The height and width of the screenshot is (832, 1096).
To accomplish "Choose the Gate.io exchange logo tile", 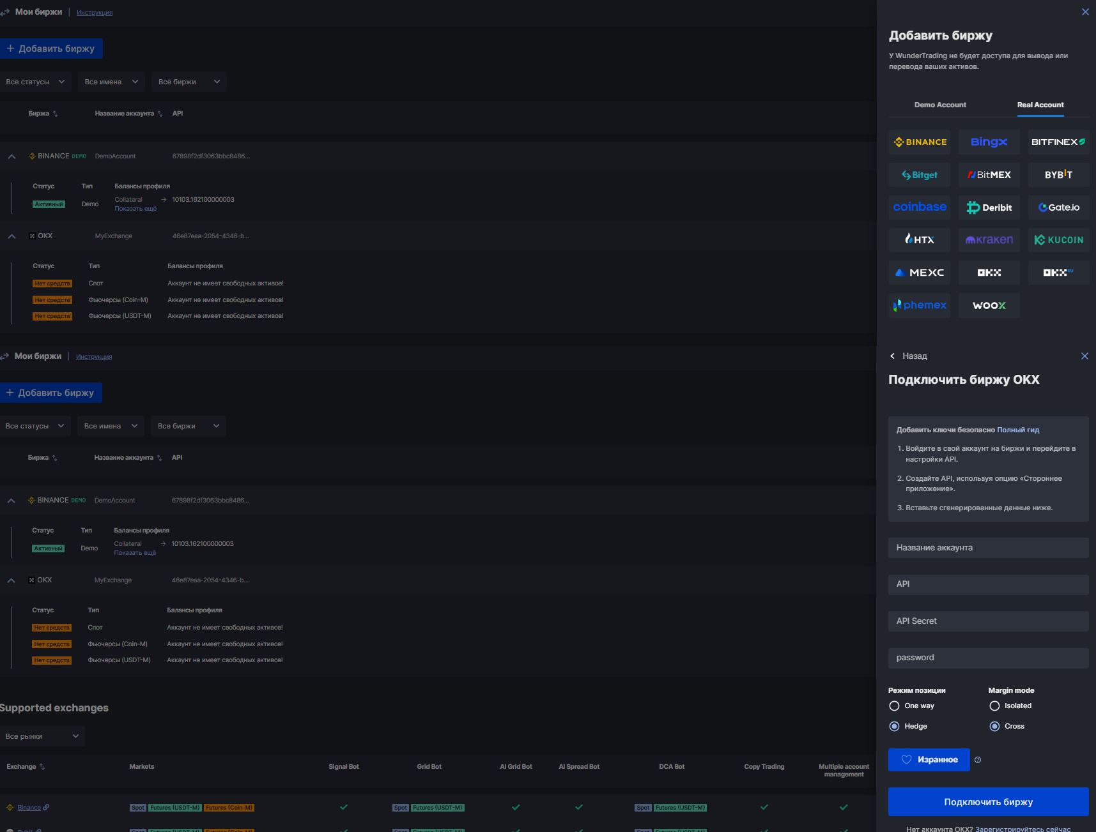I will (1058, 207).
